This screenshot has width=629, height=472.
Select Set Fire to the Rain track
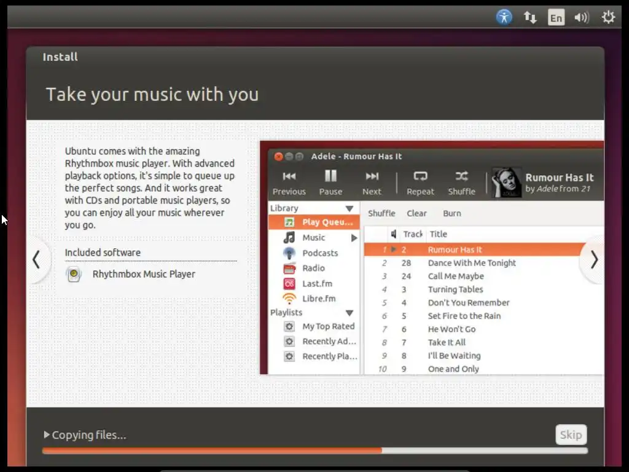484,316
